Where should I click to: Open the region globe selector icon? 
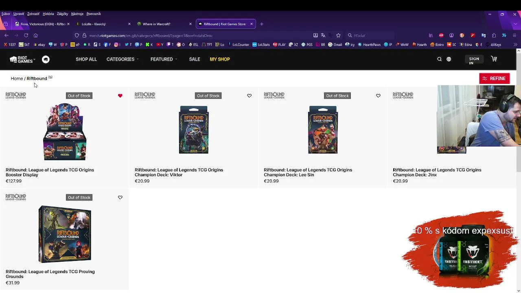pyautogui.click(x=449, y=59)
